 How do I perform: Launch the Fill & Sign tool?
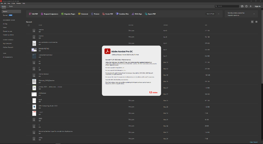137,14
